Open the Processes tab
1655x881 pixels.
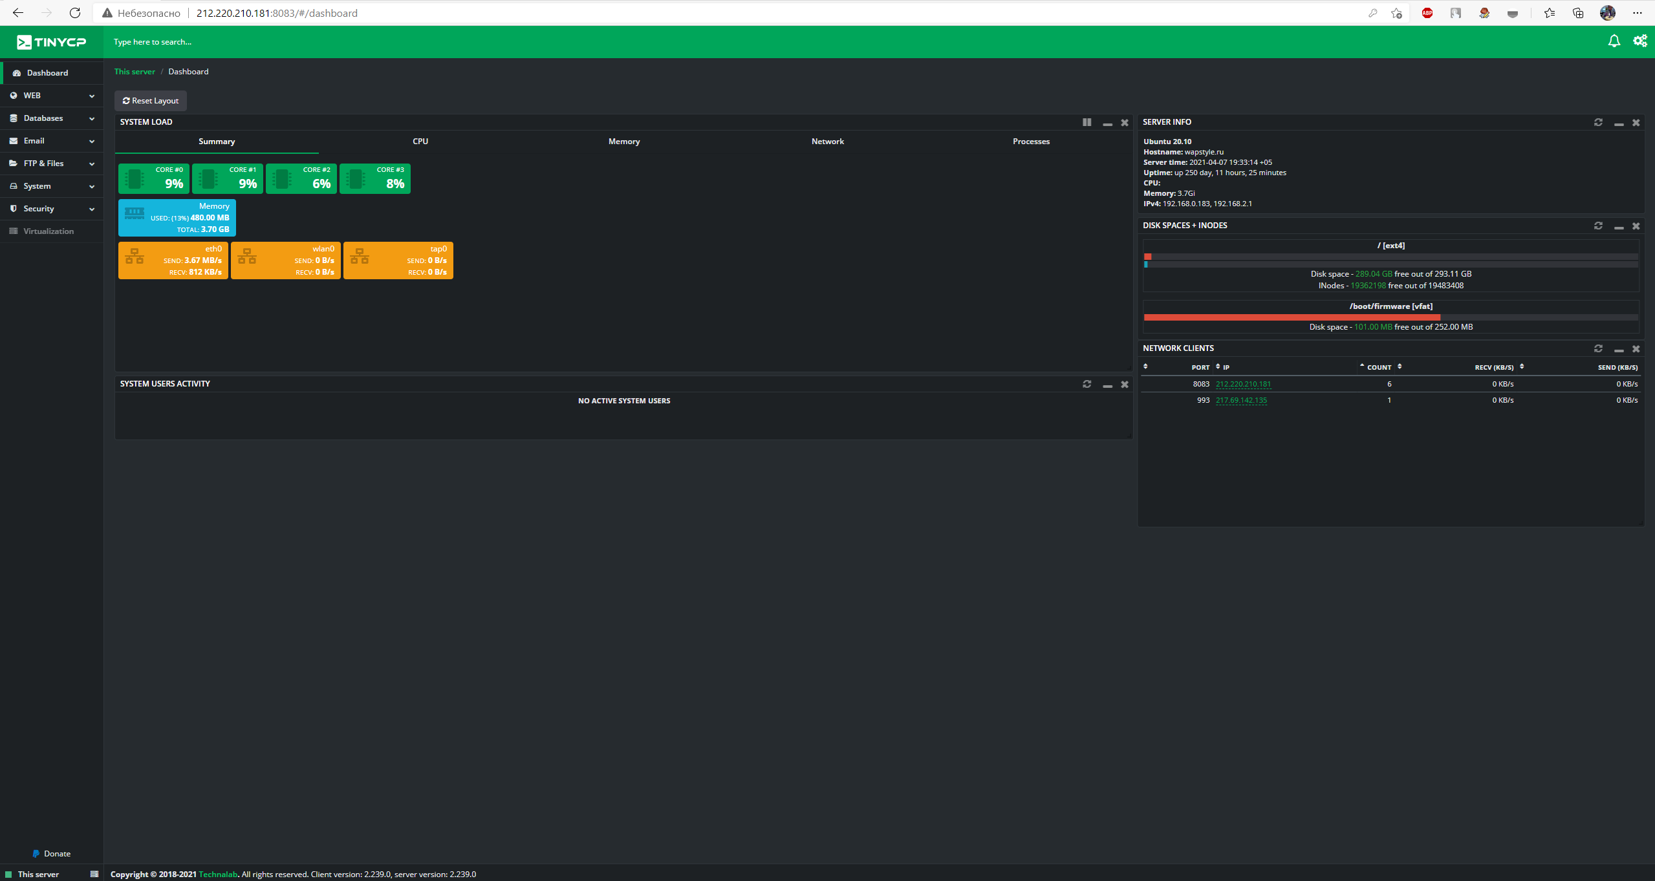pos(1031,142)
